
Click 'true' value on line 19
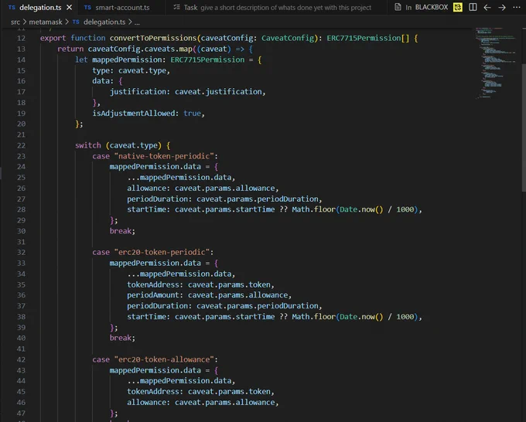point(192,114)
